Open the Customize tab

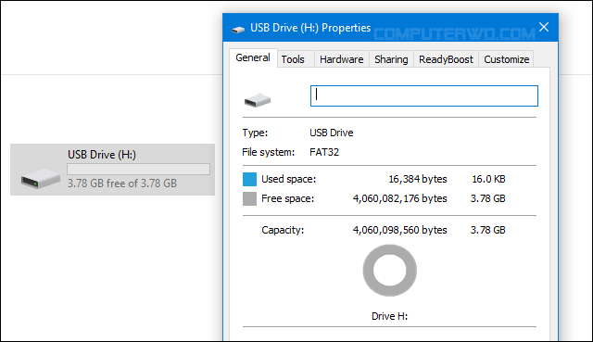point(507,59)
